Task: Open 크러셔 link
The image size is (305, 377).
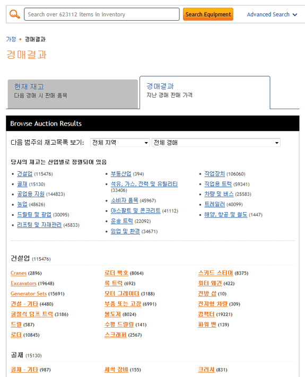Action: tap(206, 370)
